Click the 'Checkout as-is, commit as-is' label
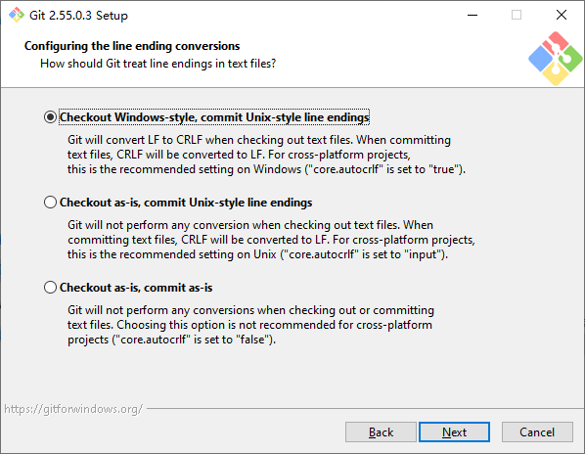Screen dimensions: 585x454 click(136, 288)
